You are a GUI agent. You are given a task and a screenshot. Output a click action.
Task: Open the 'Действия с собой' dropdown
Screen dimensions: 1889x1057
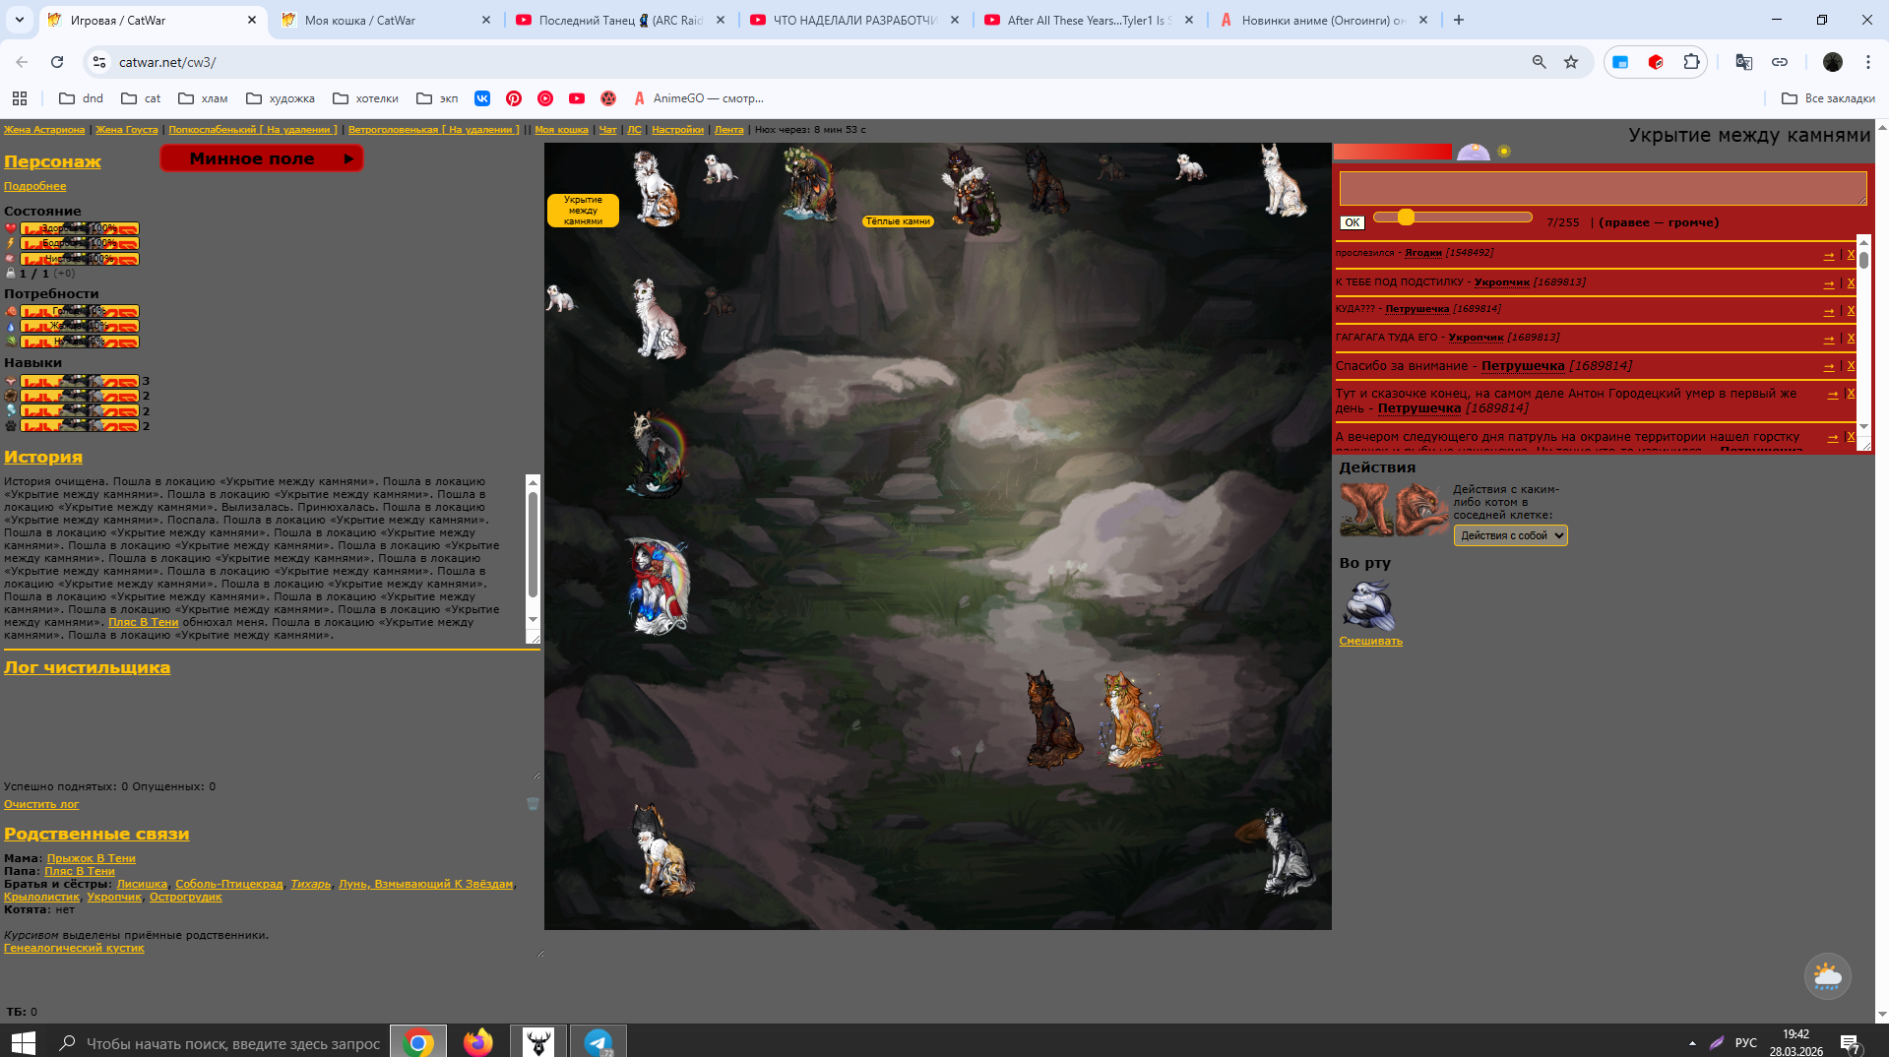(1511, 535)
